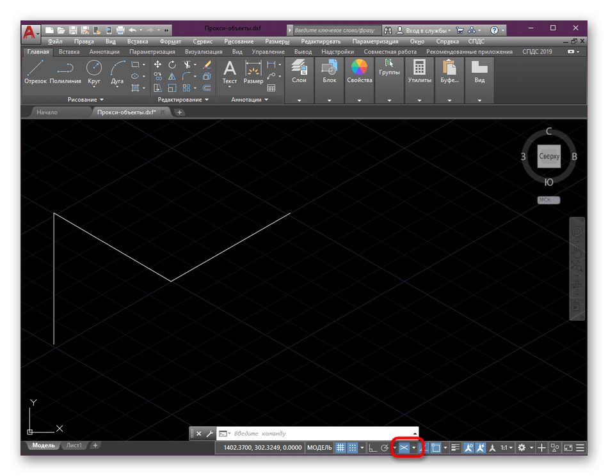Switch to the Визуализация ribbon tab

(204, 52)
